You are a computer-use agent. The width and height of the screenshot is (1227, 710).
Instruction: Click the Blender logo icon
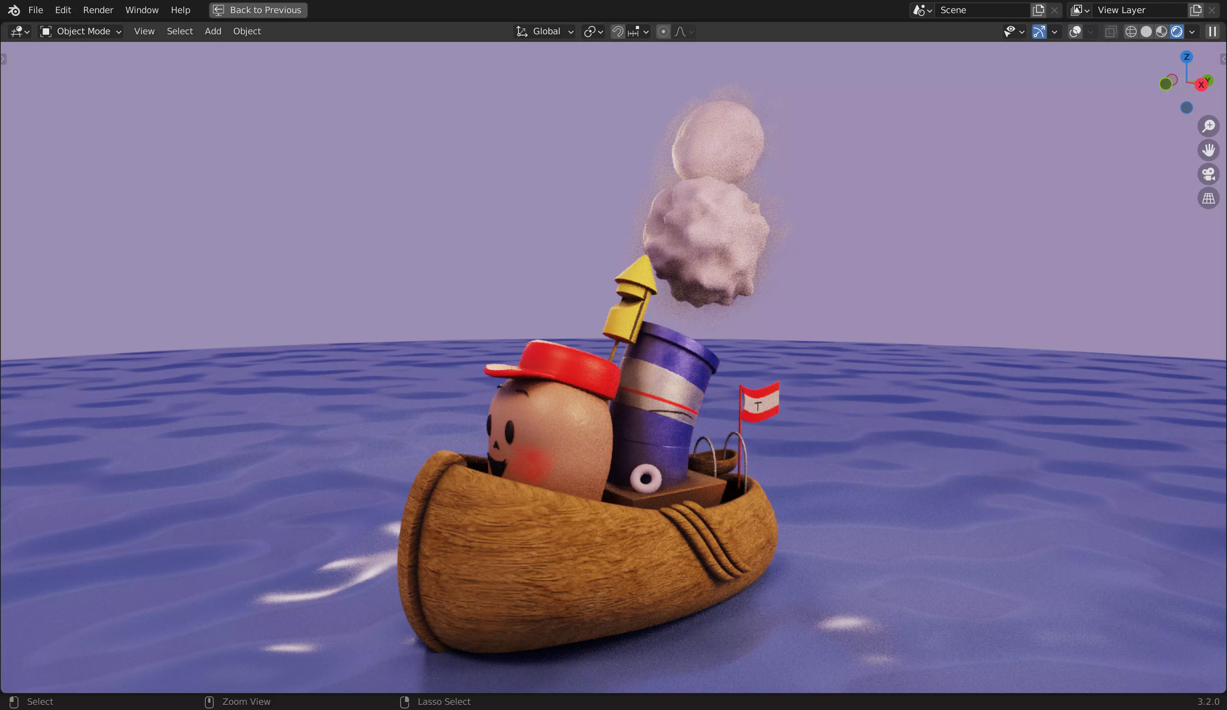[14, 10]
